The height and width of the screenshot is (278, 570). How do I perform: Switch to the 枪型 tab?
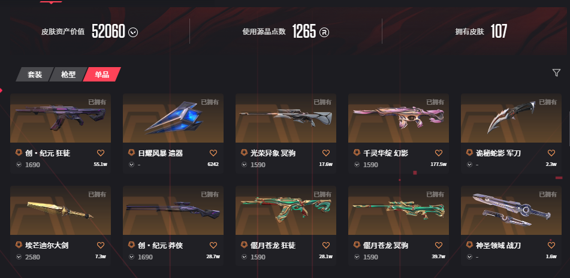68,74
